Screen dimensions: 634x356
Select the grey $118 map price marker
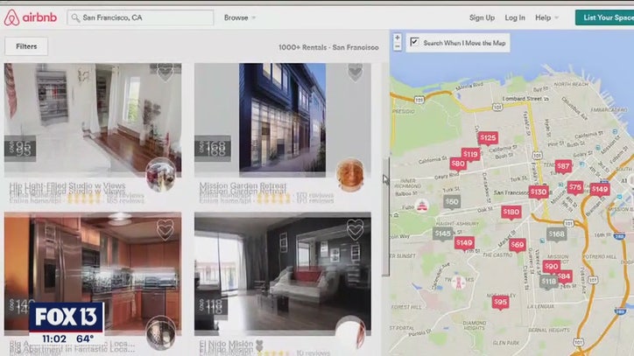coord(549,282)
